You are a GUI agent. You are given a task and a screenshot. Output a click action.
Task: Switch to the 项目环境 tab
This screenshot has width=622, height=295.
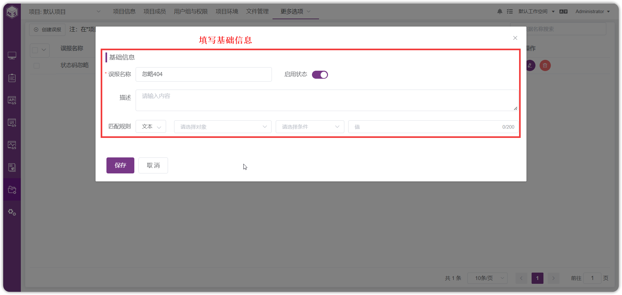tap(227, 12)
